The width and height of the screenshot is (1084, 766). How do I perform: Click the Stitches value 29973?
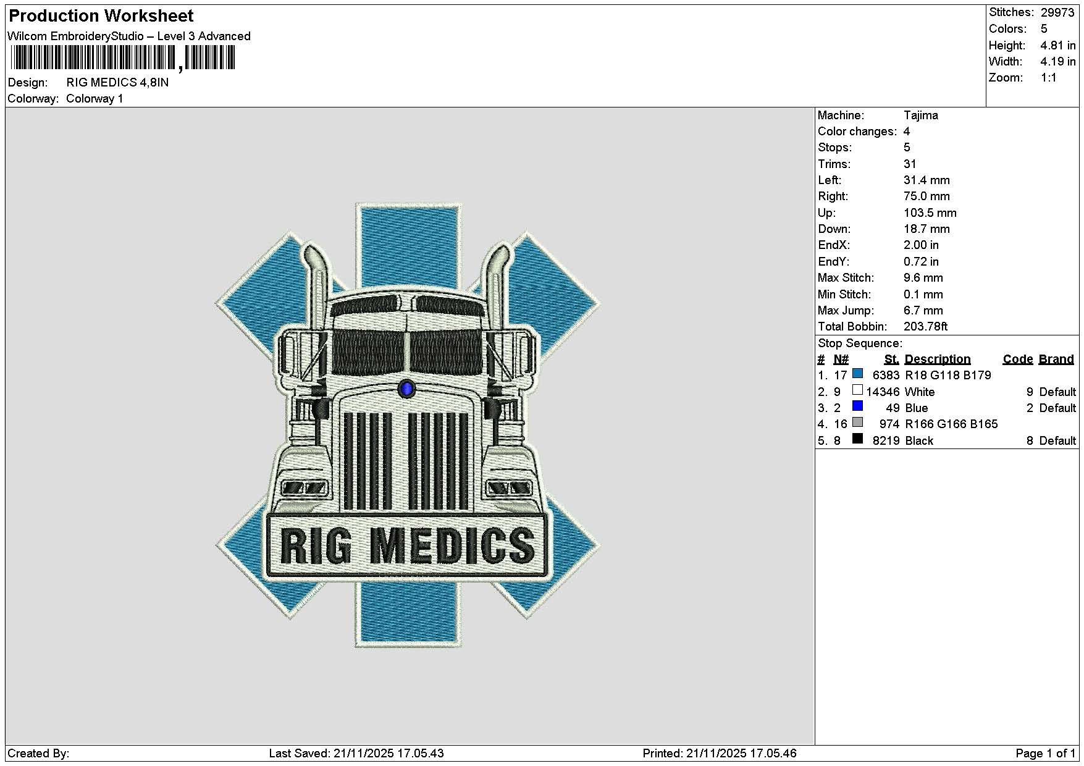(x=1057, y=12)
